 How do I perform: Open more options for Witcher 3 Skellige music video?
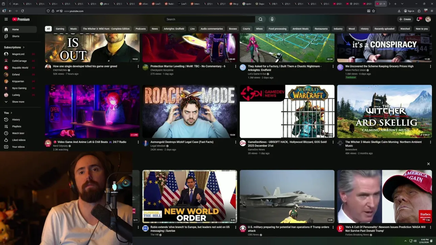coord(430,142)
